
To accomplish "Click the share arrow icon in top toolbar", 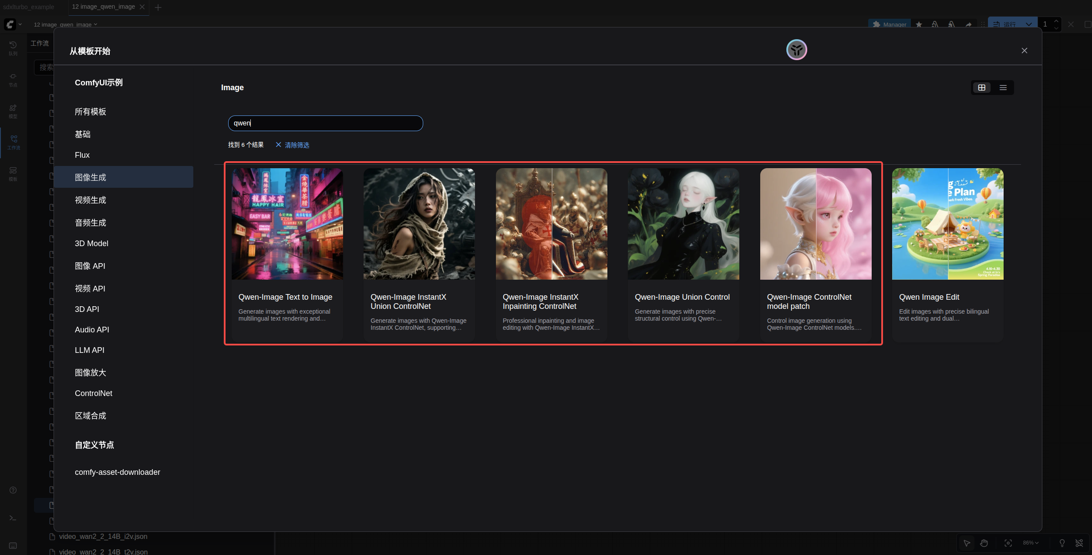I will [968, 24].
